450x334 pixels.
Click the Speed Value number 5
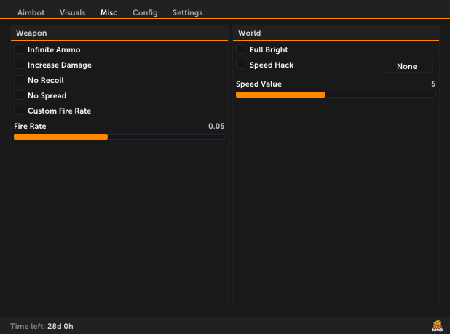click(433, 84)
